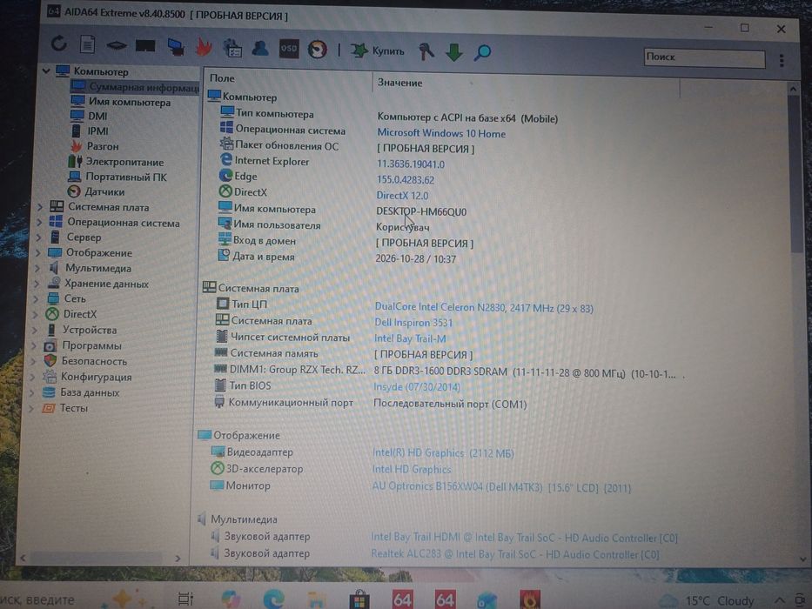The height and width of the screenshot is (609, 812).
Task: Open preferences wrench icon
Action: coord(426,51)
